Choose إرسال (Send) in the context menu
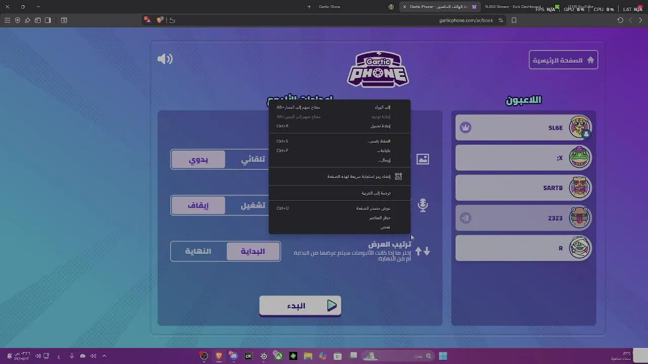648x364 pixels. click(339, 160)
